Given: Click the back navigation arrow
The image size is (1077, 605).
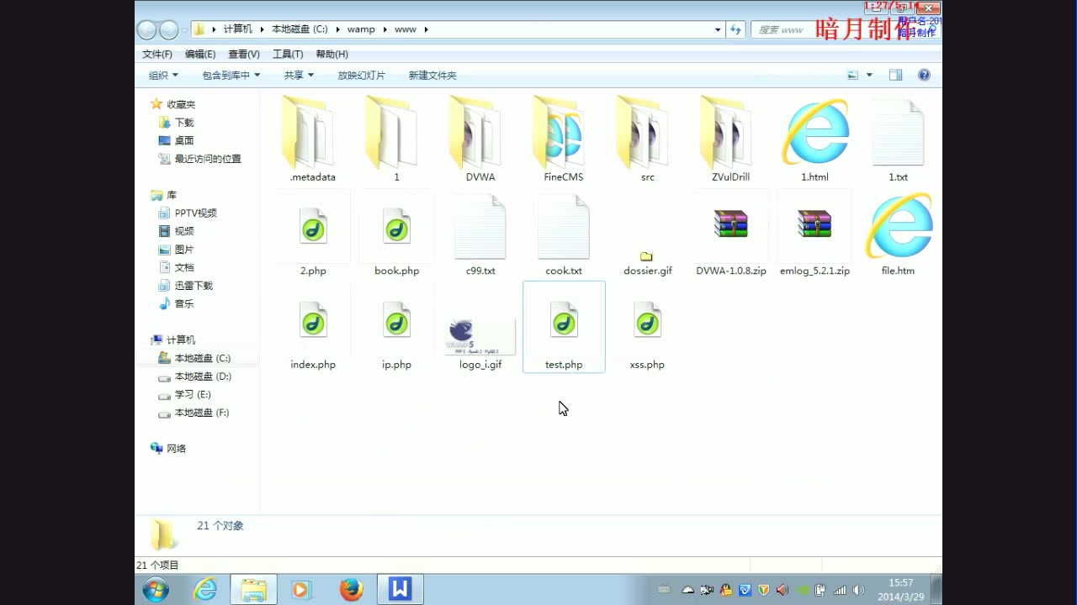Looking at the screenshot, I should tap(147, 29).
